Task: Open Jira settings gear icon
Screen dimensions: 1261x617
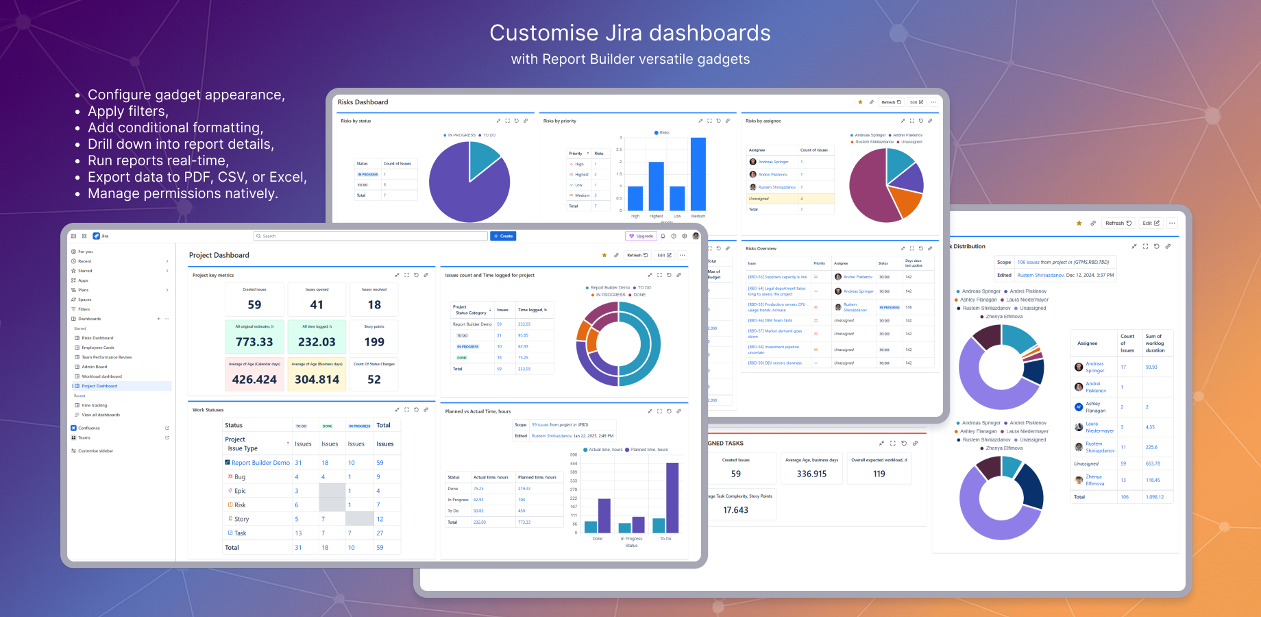Action: pos(684,236)
